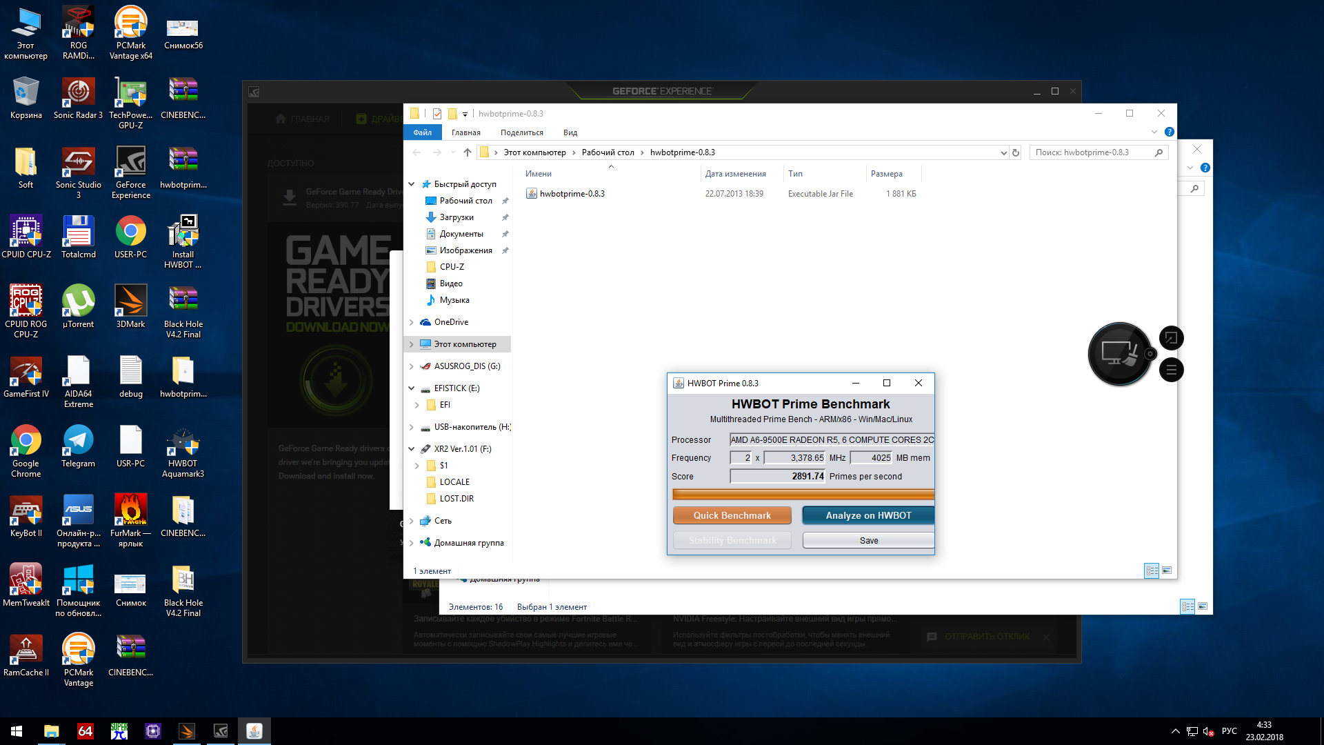Launch AIDA64 Extreme desktop shortcut
Image resolution: width=1324 pixels, height=745 pixels.
[78, 381]
